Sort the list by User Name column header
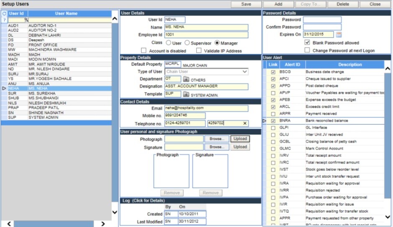The width and height of the screenshot is (393, 227). 66,14
